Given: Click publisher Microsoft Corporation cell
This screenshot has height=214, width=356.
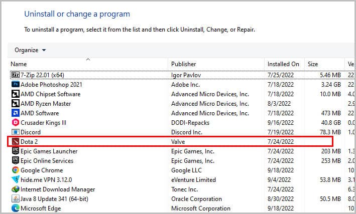Looking at the screenshot, I should (x=201, y=208).
